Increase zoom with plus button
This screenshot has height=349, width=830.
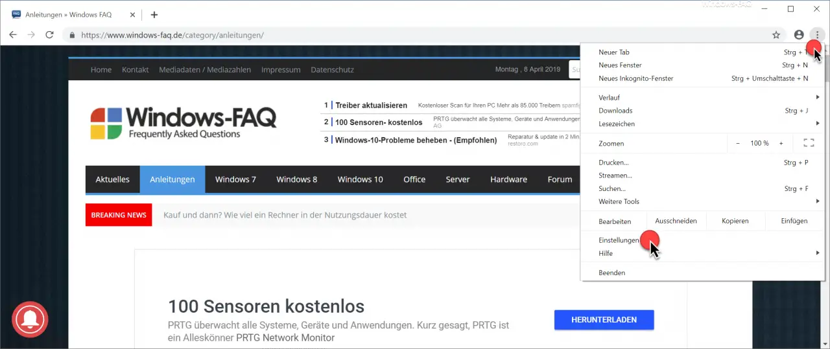pos(781,143)
